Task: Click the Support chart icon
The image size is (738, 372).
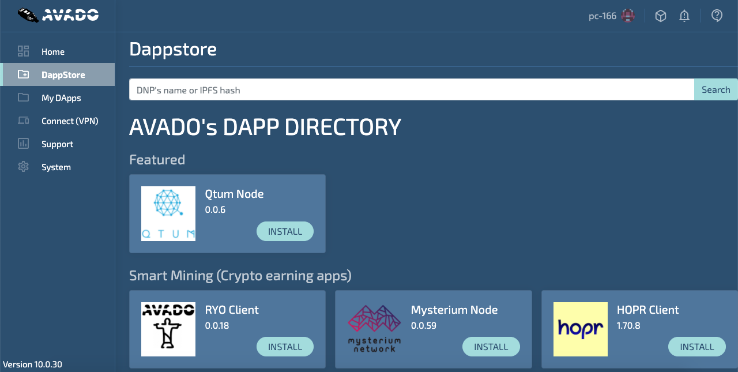Action: click(23, 144)
